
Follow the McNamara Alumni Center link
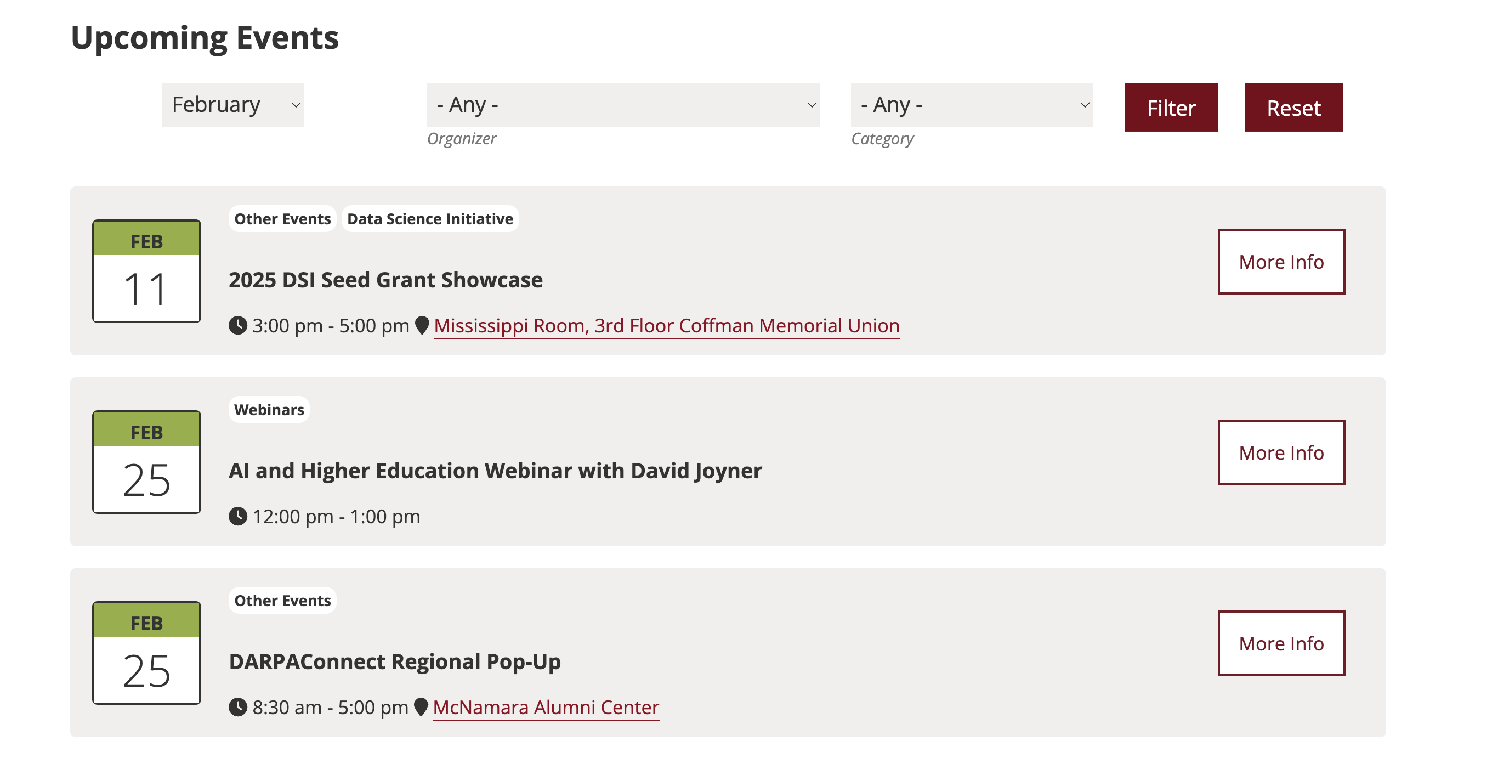[546, 708]
